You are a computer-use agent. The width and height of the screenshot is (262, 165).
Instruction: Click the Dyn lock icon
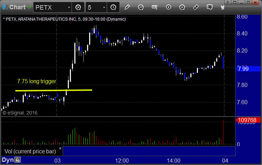tap(18, 160)
